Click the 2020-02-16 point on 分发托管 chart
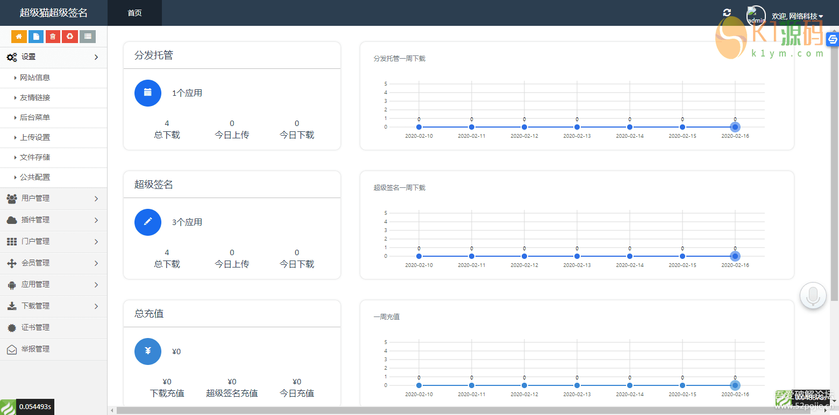This screenshot has width=839, height=415. coord(735,127)
